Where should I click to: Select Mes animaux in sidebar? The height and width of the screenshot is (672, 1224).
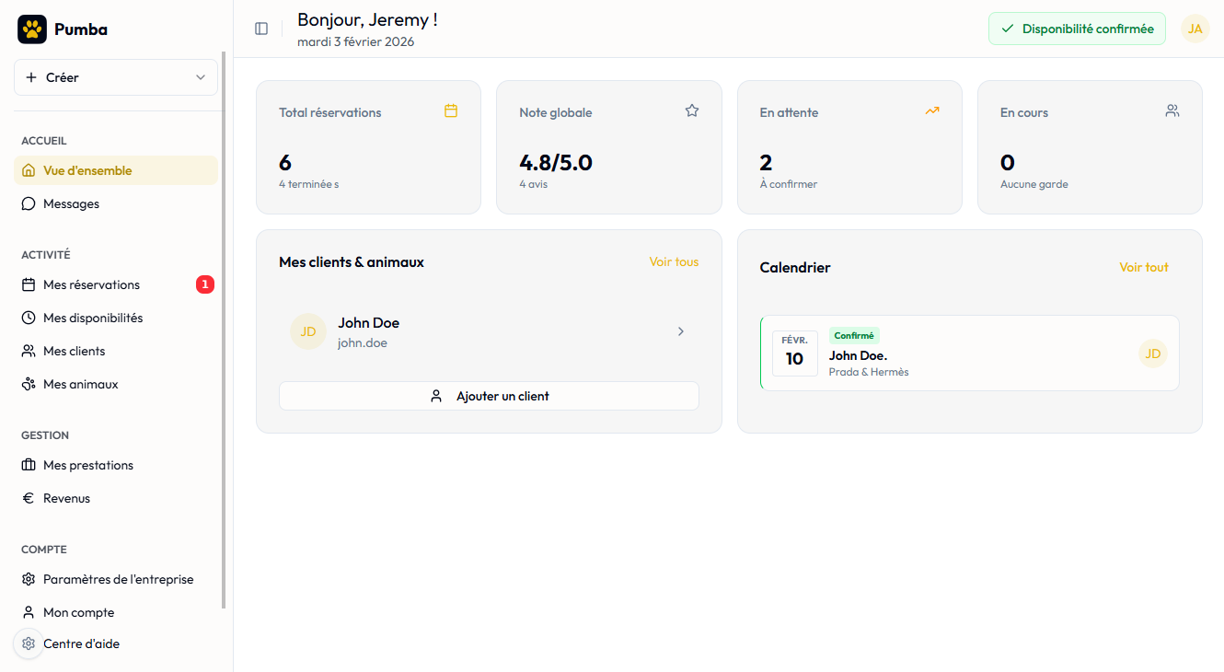tap(80, 384)
